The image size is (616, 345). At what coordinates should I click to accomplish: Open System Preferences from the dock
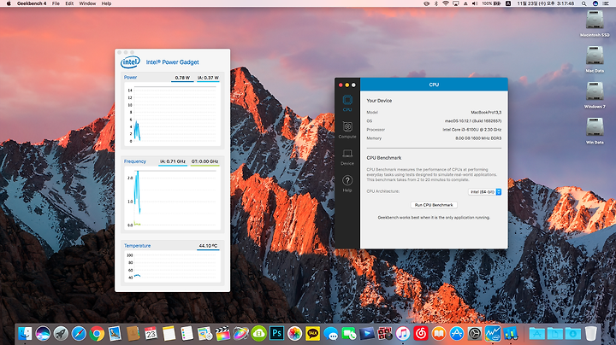click(x=475, y=334)
